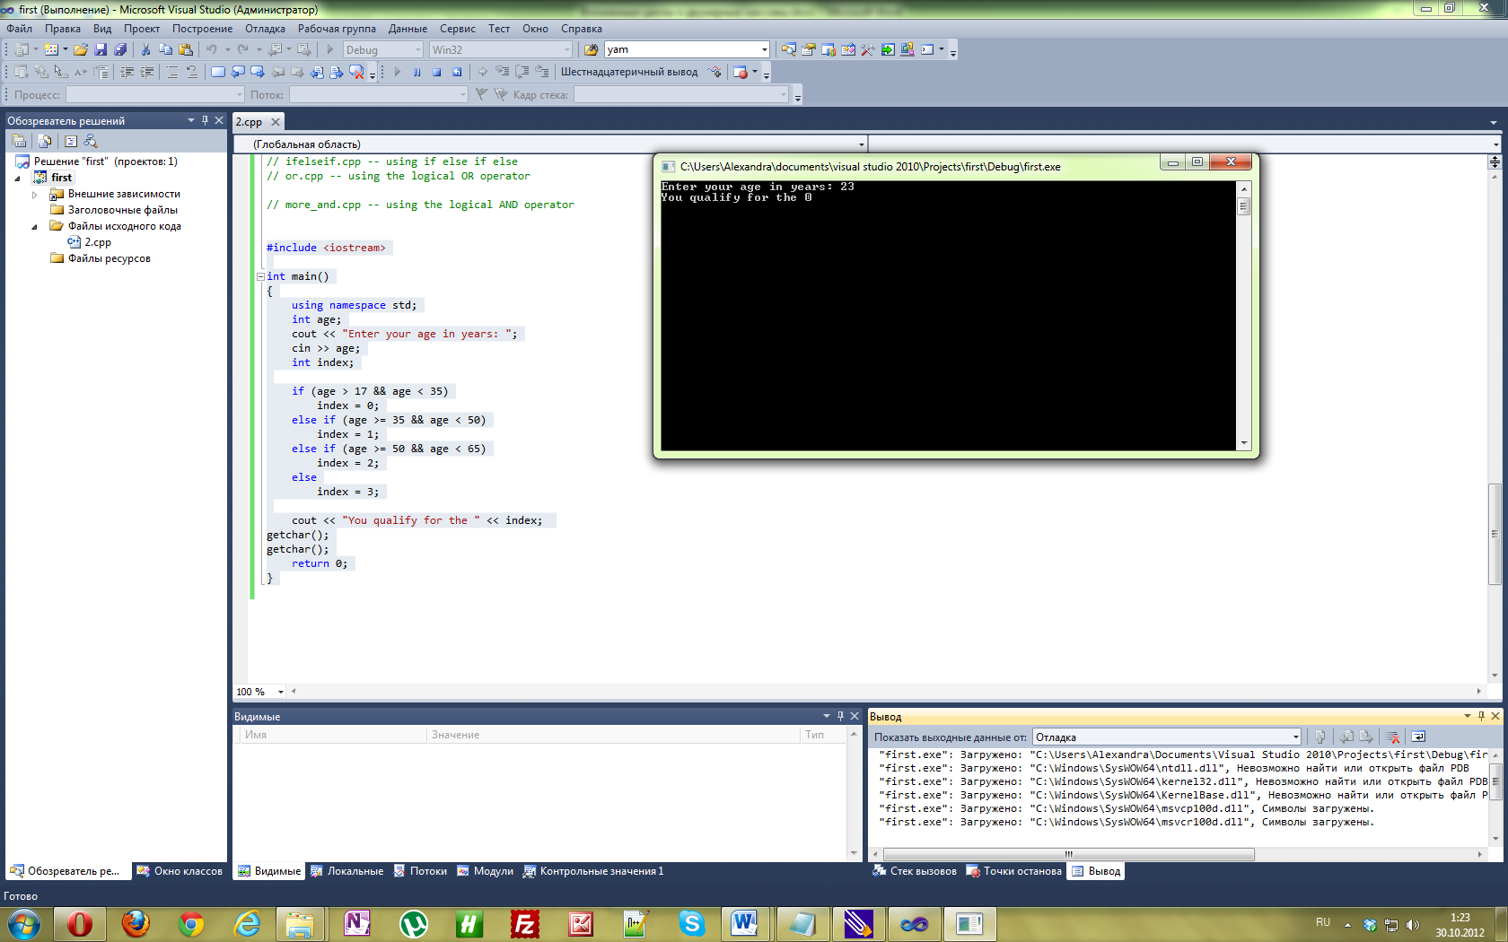
Task: Open the Debug configuration dropdown
Action: [417, 49]
